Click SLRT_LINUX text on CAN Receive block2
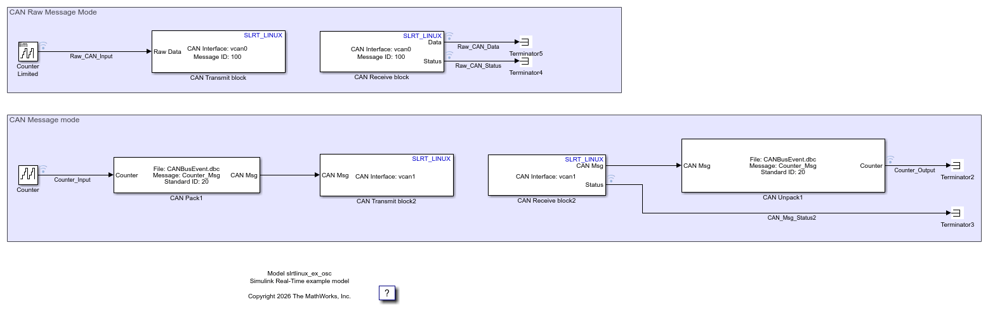The height and width of the screenshot is (323, 988). click(584, 159)
